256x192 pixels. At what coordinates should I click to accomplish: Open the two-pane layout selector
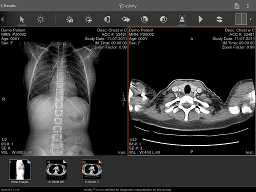[241, 19]
